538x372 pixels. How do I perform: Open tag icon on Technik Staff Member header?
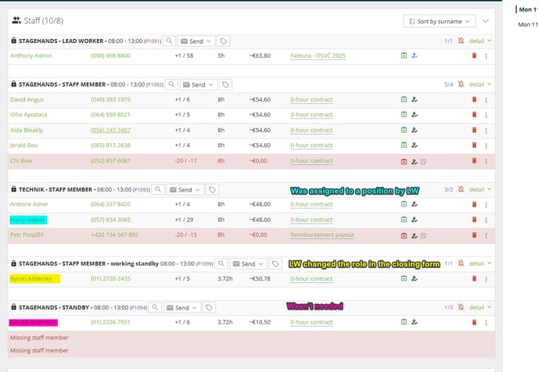[213, 190]
